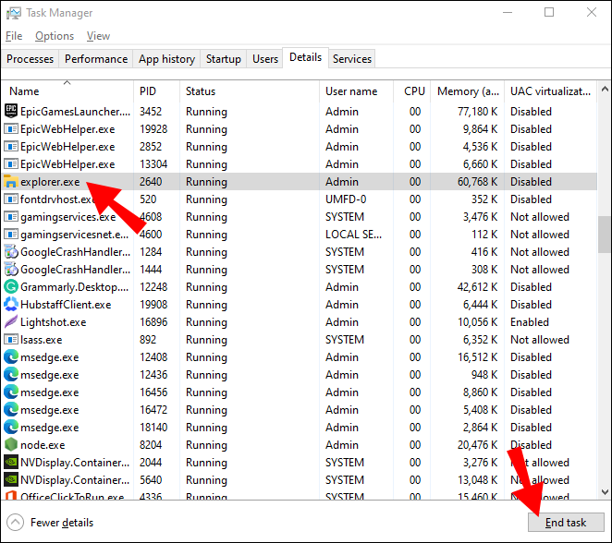Image resolution: width=612 pixels, height=543 pixels.
Task: Click the Task Manager title bar icon
Action: click(x=14, y=13)
